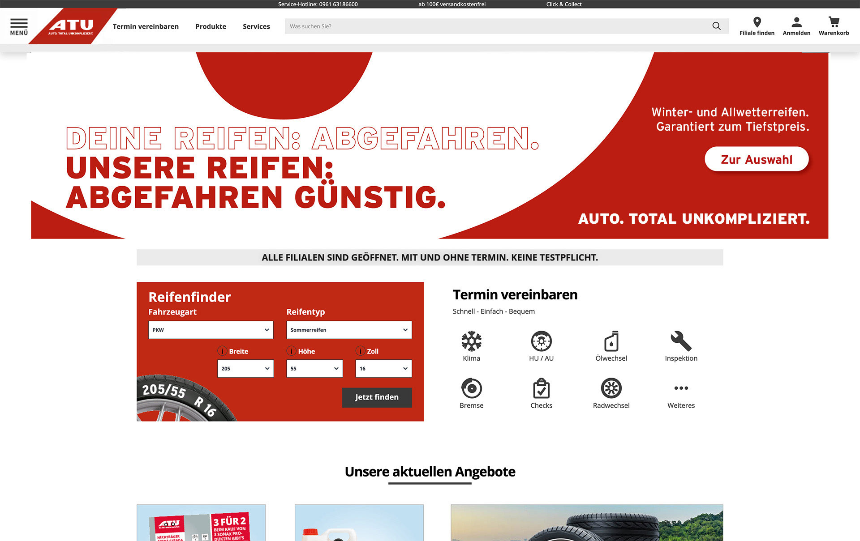Screen dimensions: 860x541
Task: Select the Klima snowflake service icon
Action: [x=471, y=341]
